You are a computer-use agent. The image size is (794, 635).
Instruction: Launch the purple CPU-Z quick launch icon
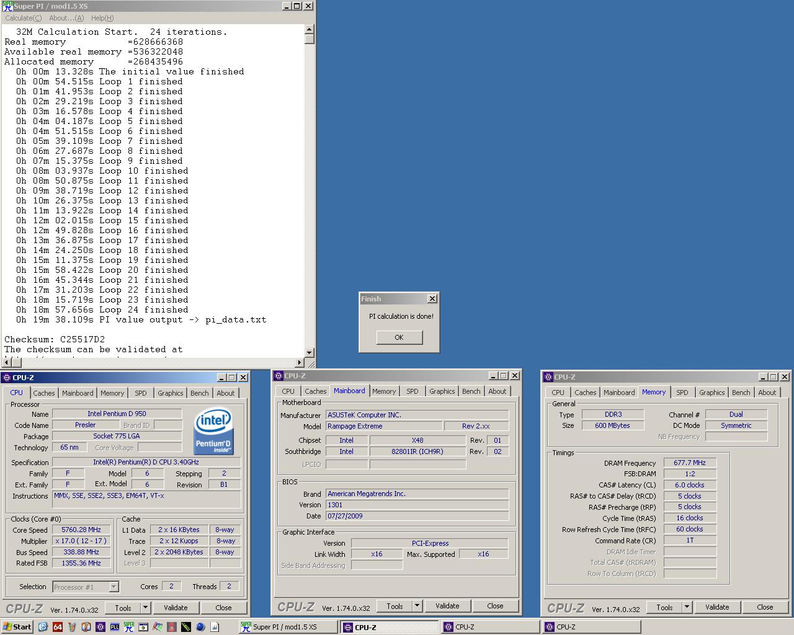(100, 627)
